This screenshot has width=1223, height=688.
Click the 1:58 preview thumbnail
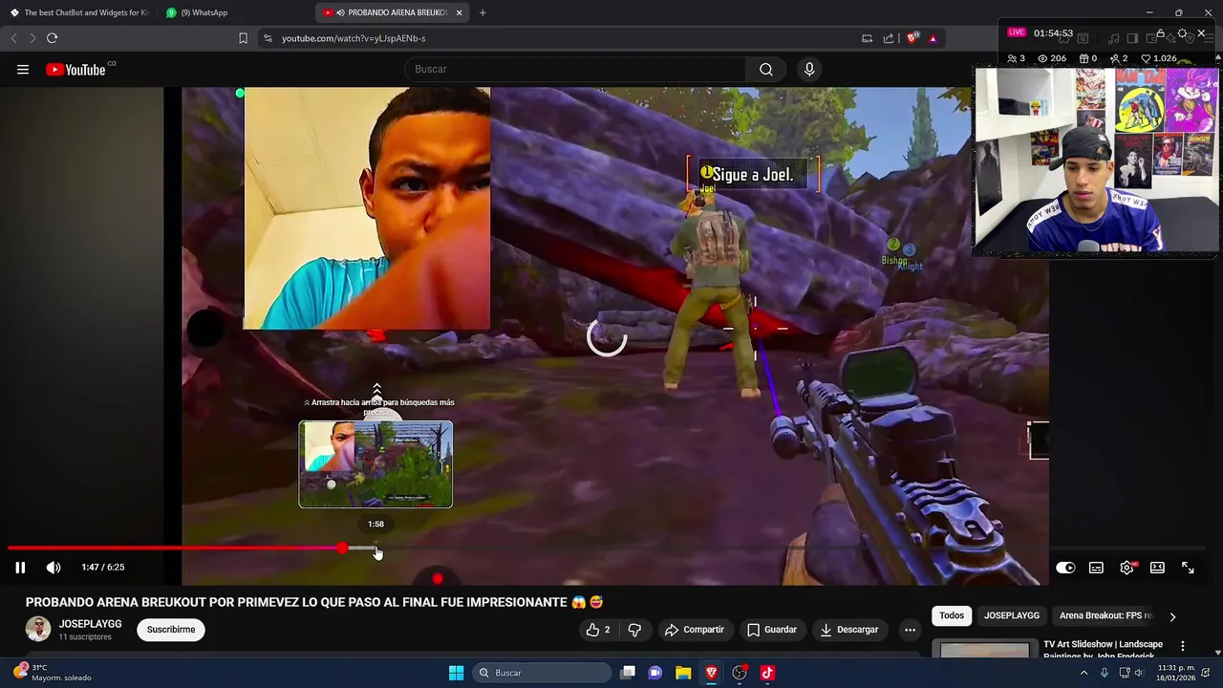(x=375, y=464)
